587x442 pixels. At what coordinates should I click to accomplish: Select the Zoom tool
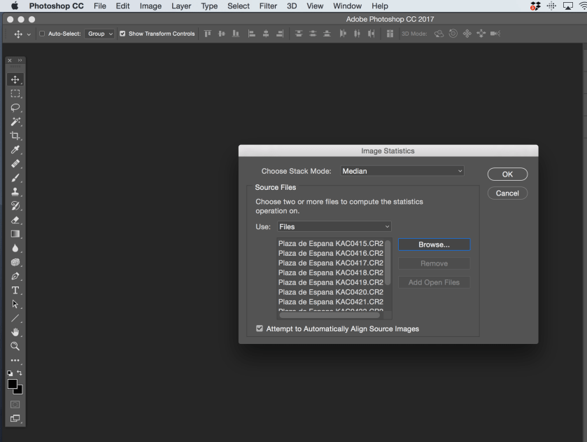[x=15, y=345]
